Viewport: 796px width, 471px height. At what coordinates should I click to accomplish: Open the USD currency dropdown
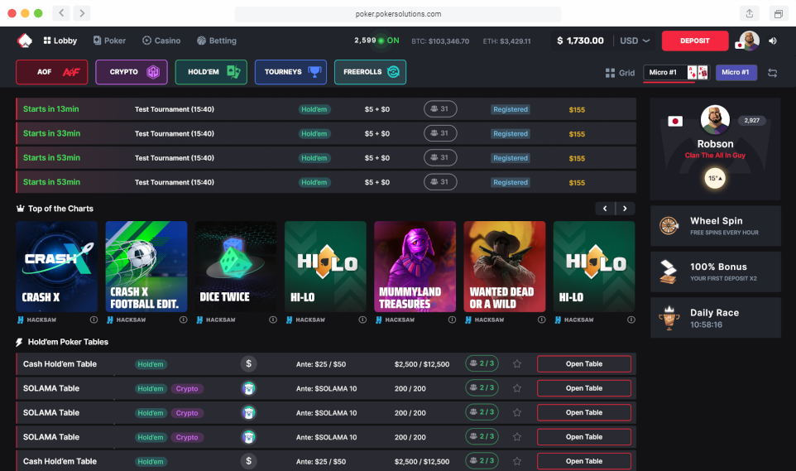635,41
